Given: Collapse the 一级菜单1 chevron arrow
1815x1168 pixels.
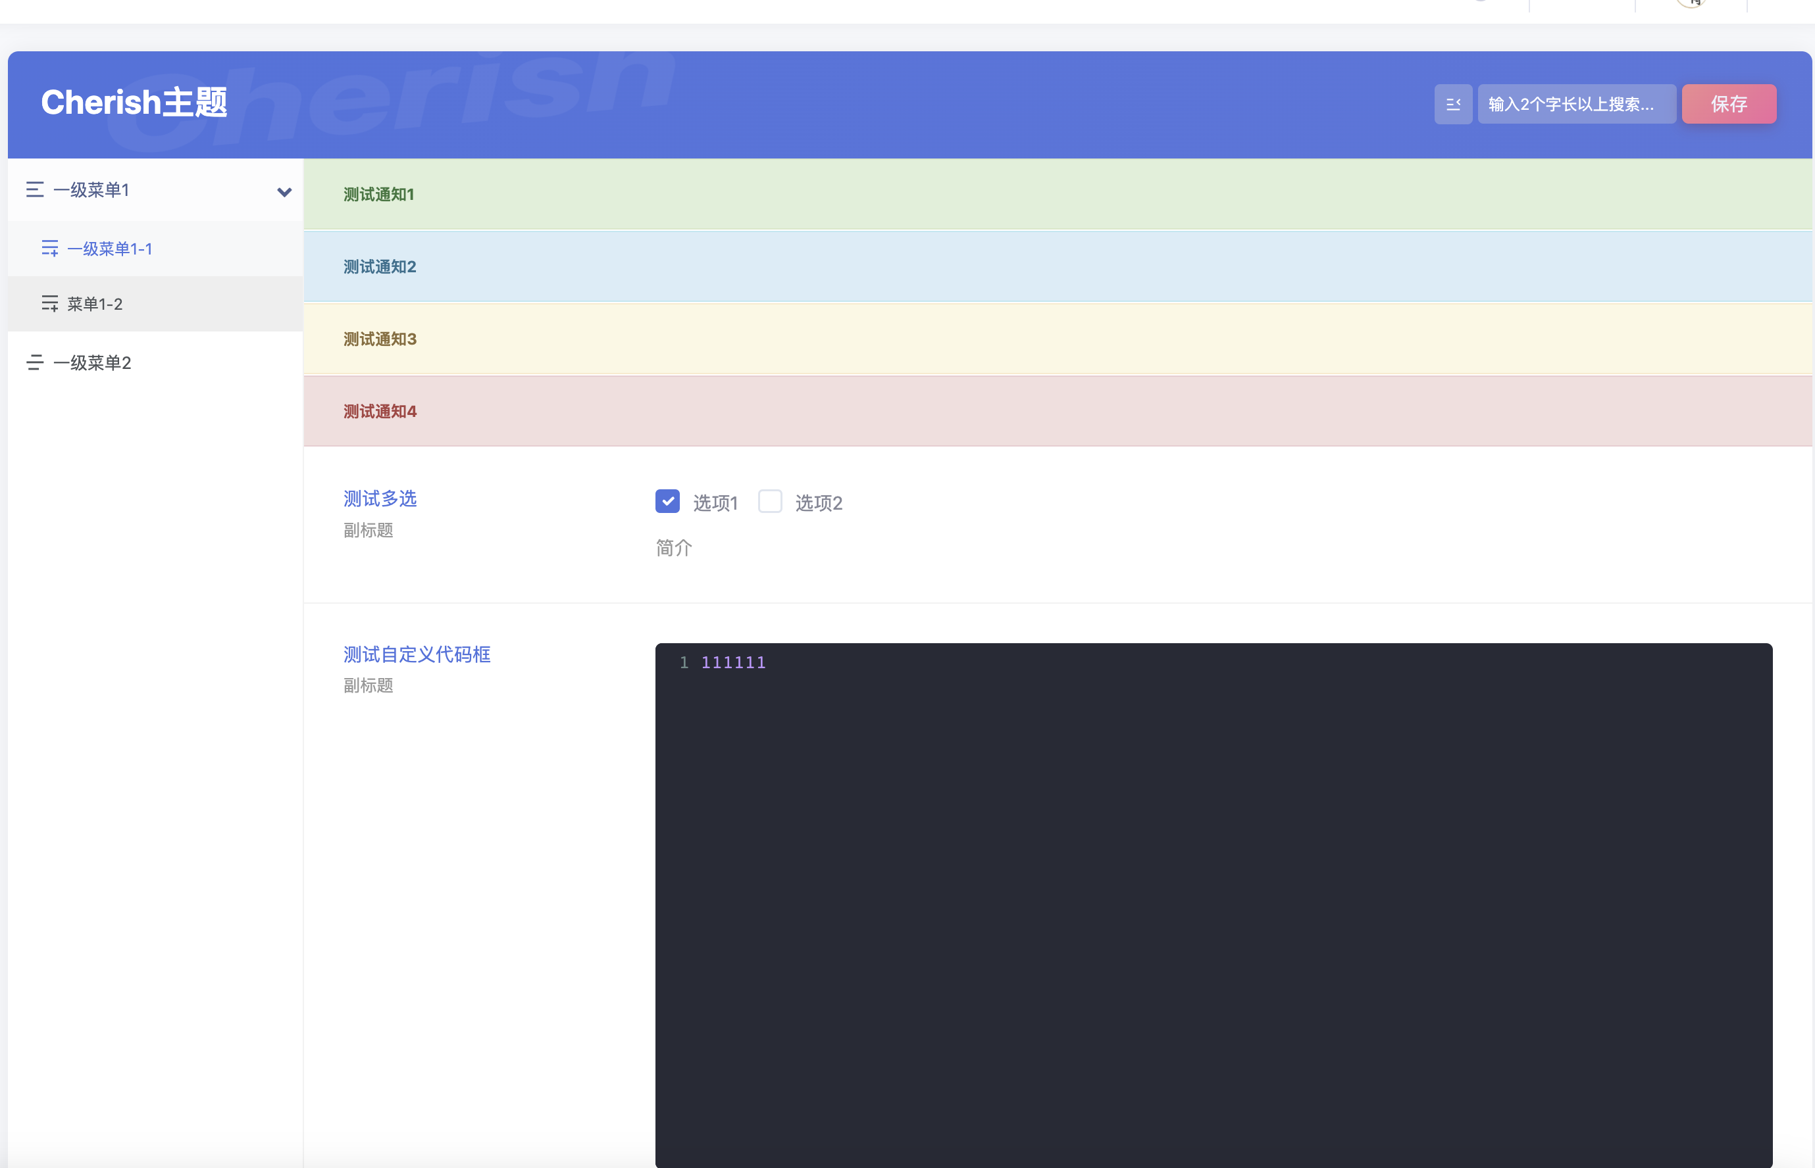Looking at the screenshot, I should click(x=284, y=192).
